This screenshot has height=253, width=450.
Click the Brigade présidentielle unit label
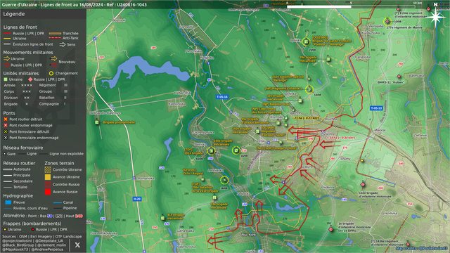(x=119, y=122)
